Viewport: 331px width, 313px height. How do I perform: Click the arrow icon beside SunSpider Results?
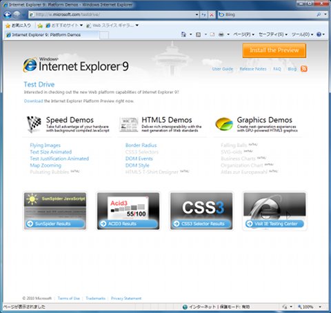click(30, 223)
